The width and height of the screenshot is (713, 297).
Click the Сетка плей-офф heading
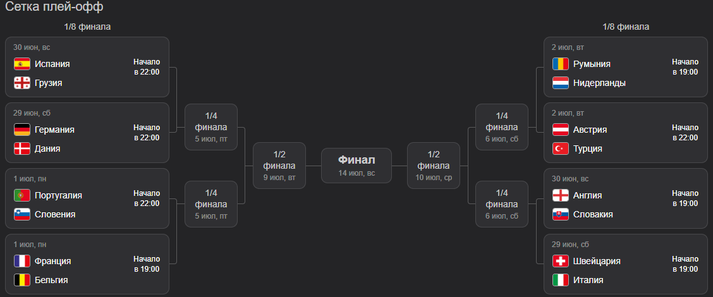coord(54,7)
